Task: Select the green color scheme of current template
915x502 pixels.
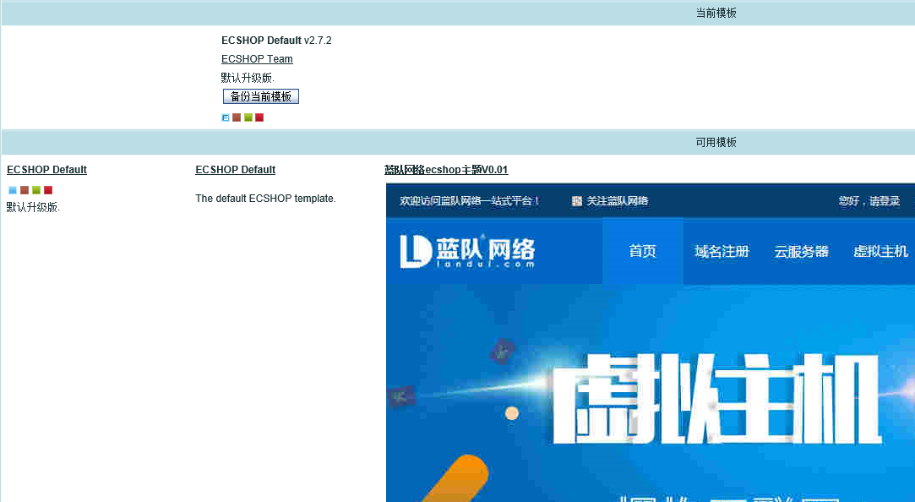Action: 248,117
